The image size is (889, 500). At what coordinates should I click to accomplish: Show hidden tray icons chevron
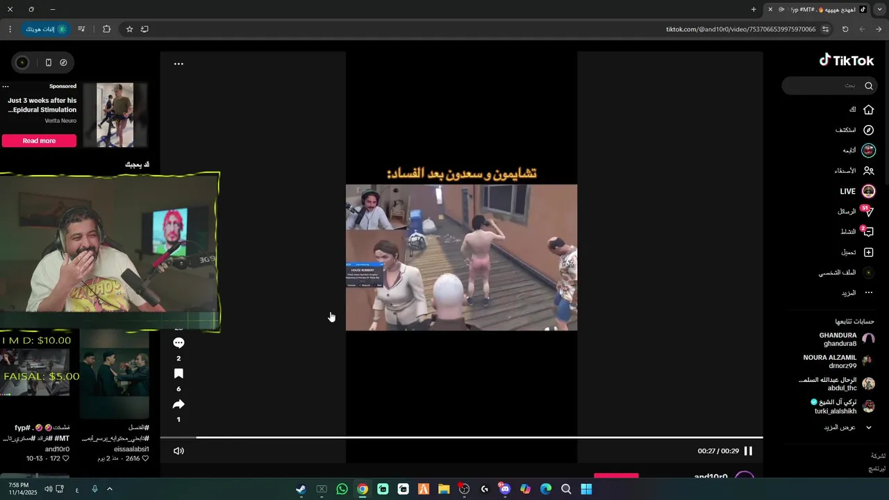(x=109, y=489)
